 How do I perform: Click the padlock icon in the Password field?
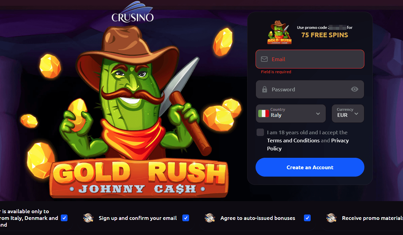click(264, 89)
